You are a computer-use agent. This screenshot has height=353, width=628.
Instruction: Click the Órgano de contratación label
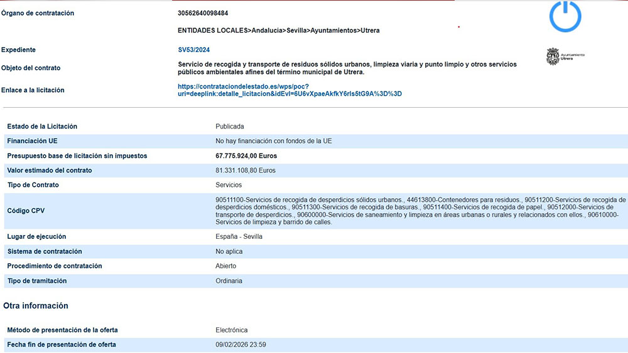(x=38, y=13)
